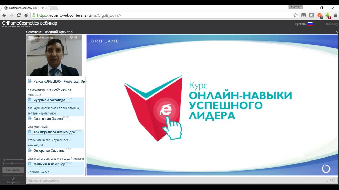The height and width of the screenshot is (190, 339).
Task: Click the Говорить speak button
Action: (13, 170)
